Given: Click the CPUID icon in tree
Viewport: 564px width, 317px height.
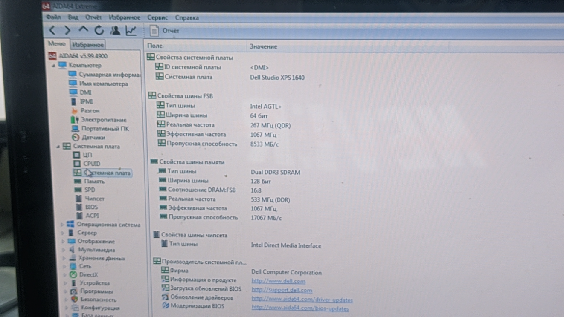Looking at the screenshot, I should coord(76,164).
